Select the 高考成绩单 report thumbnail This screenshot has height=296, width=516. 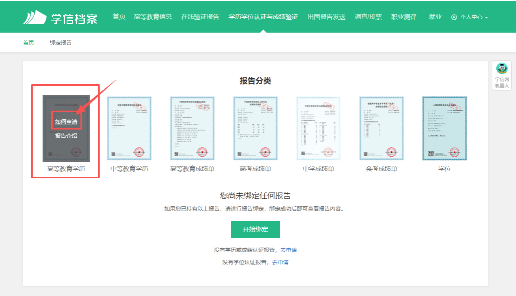click(x=255, y=128)
